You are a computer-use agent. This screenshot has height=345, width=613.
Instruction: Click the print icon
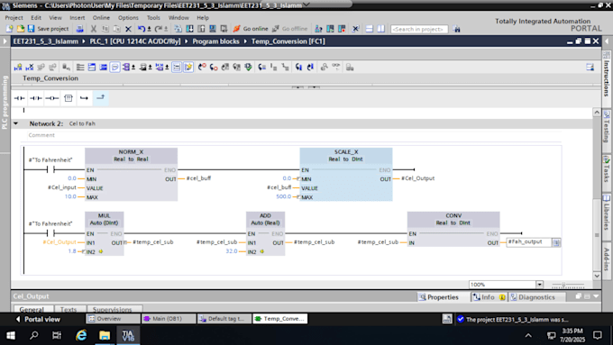pyautogui.click(x=79, y=29)
